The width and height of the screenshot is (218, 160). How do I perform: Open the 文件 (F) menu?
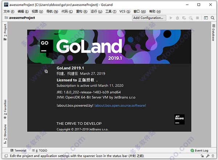point(9,12)
